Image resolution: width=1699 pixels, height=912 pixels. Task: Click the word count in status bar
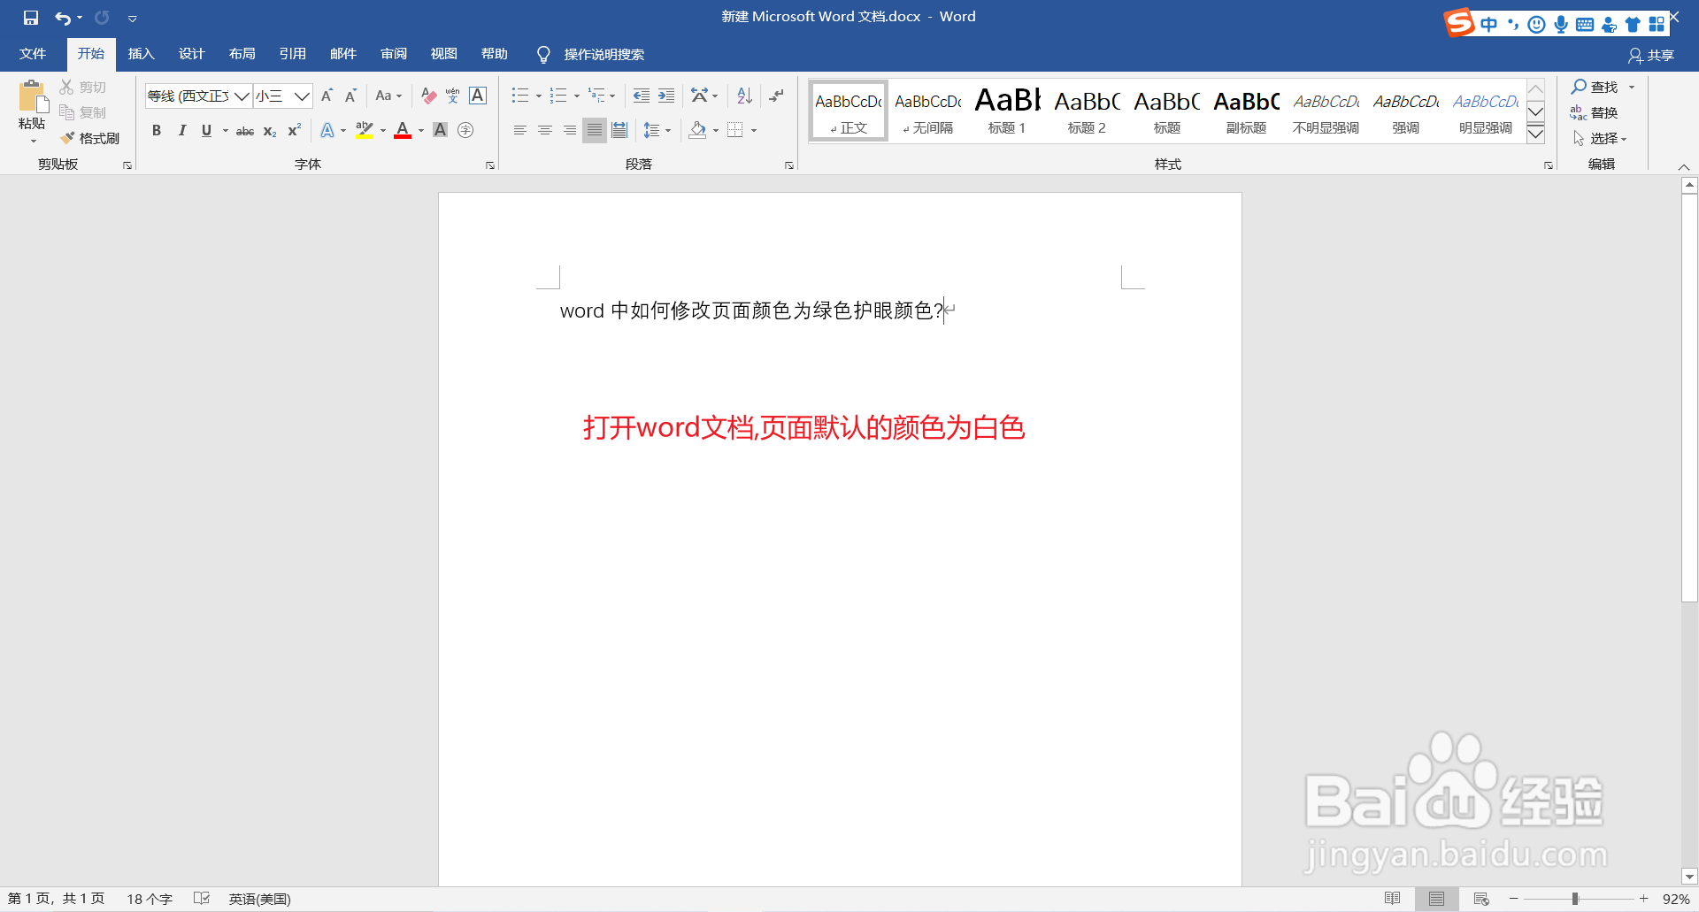coord(150,899)
